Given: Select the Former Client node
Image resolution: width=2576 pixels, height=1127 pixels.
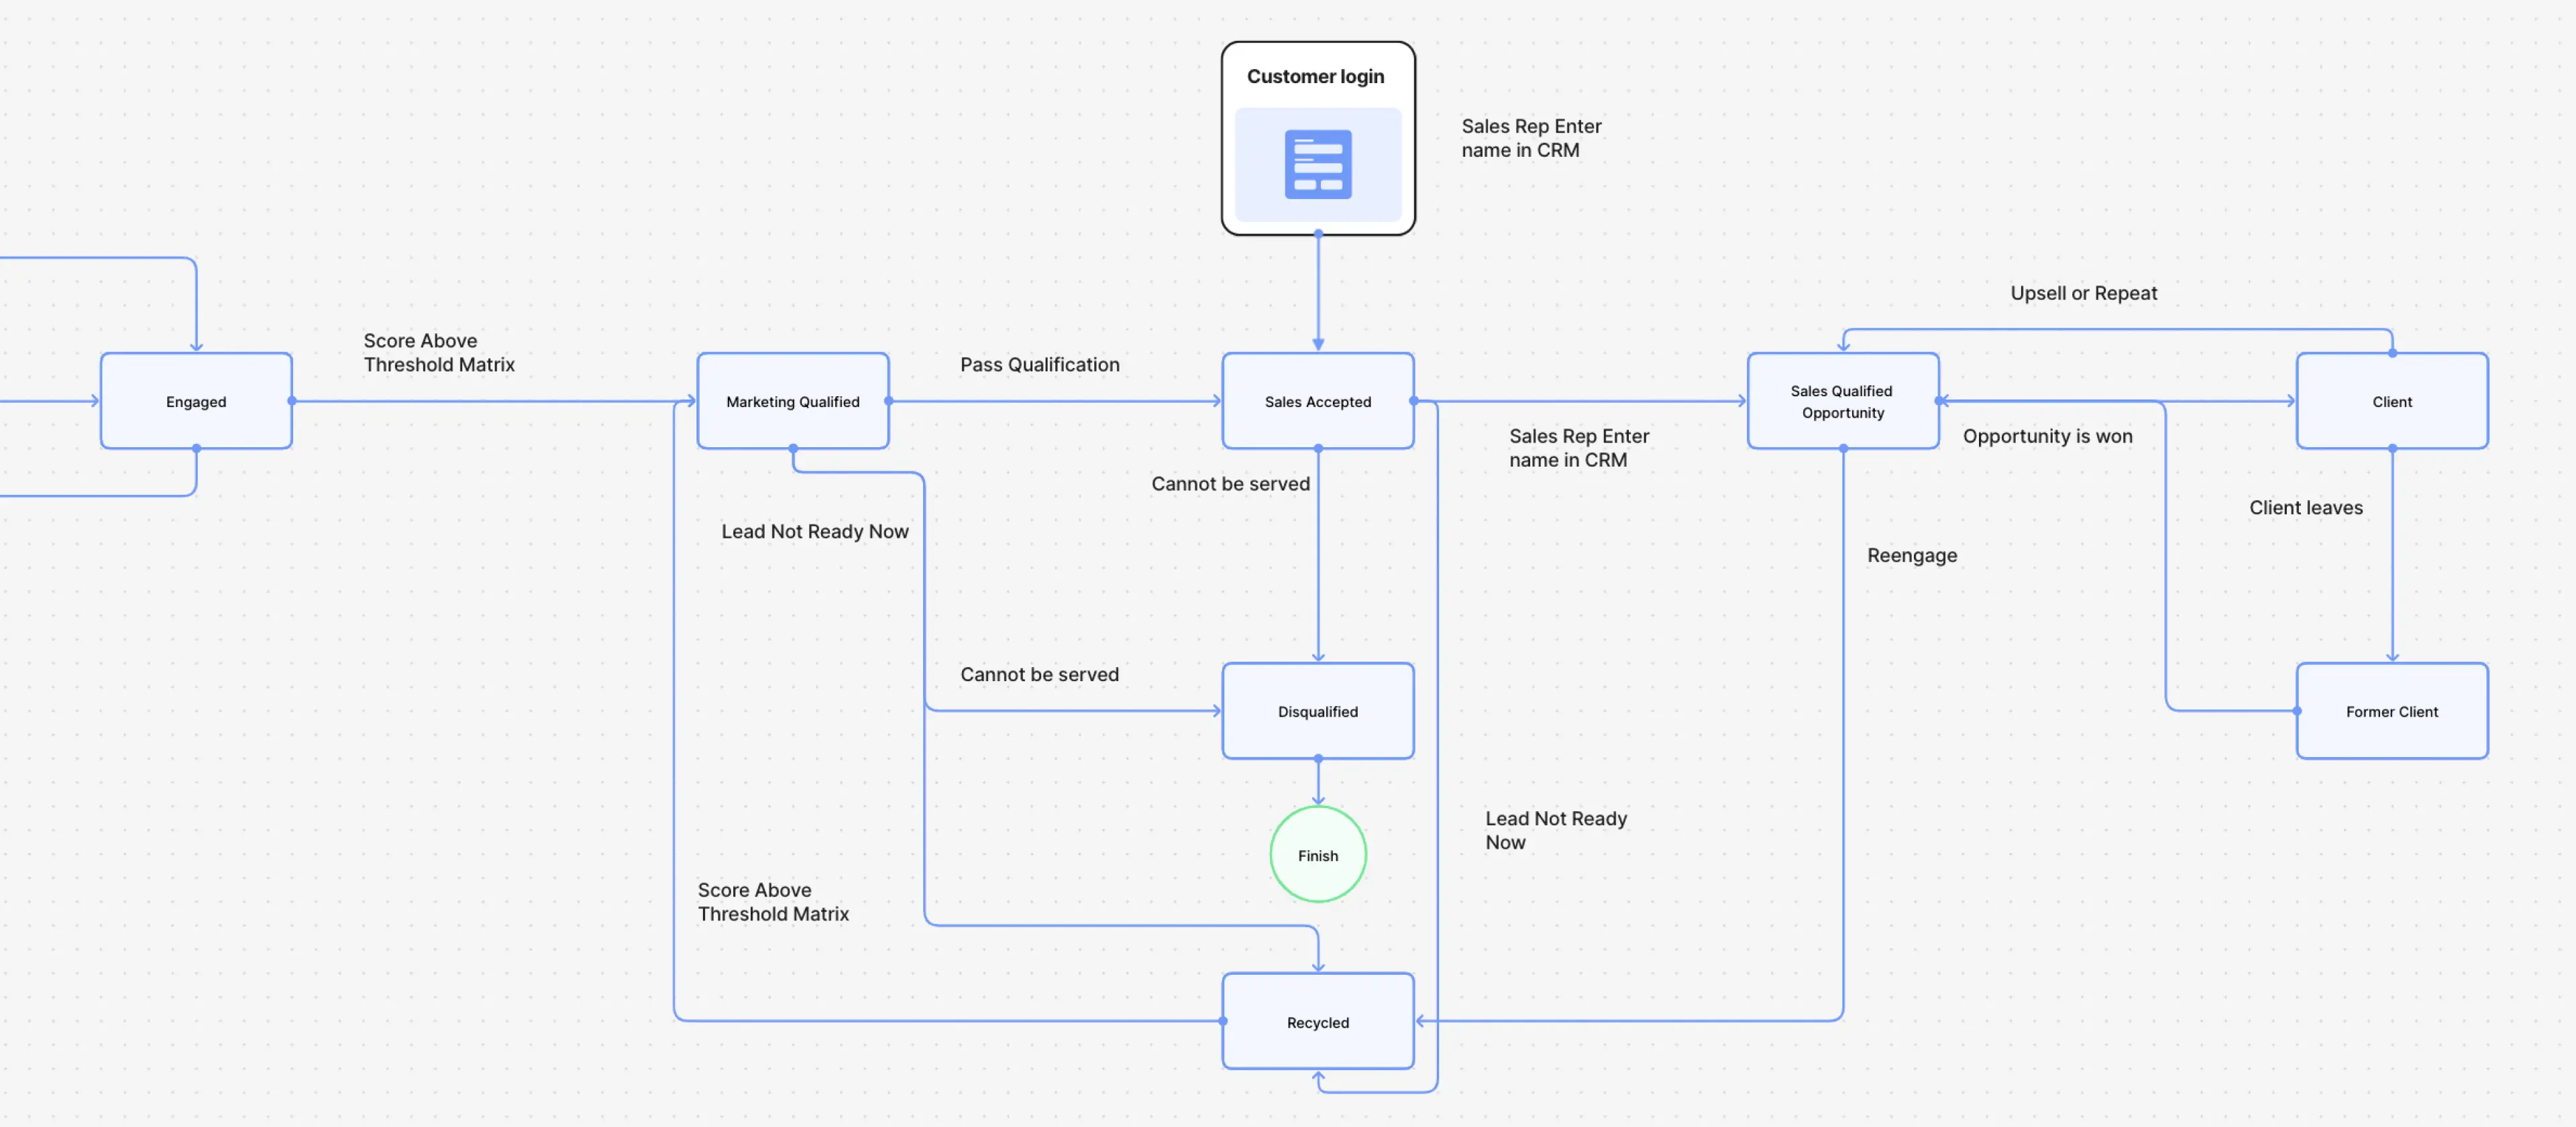Looking at the screenshot, I should (x=2391, y=711).
